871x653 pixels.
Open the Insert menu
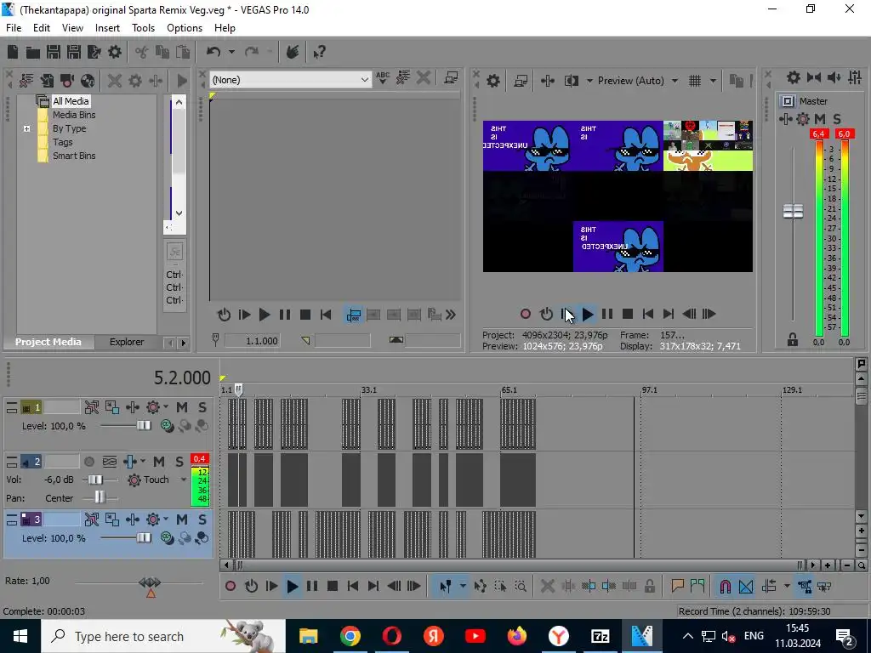tap(107, 28)
